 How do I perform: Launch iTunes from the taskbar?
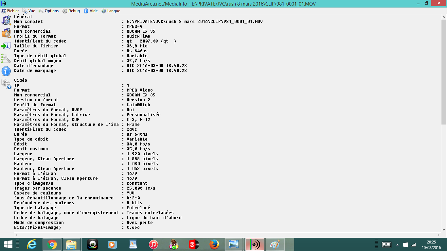click(153, 244)
